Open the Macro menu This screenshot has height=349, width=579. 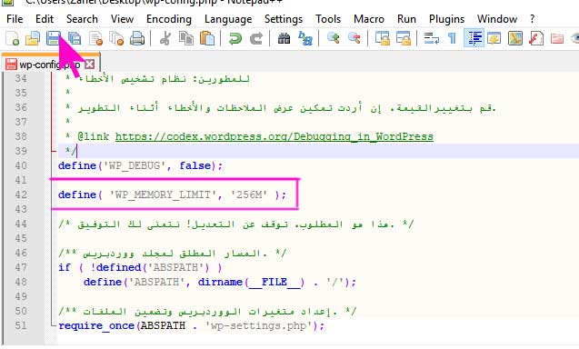click(369, 19)
